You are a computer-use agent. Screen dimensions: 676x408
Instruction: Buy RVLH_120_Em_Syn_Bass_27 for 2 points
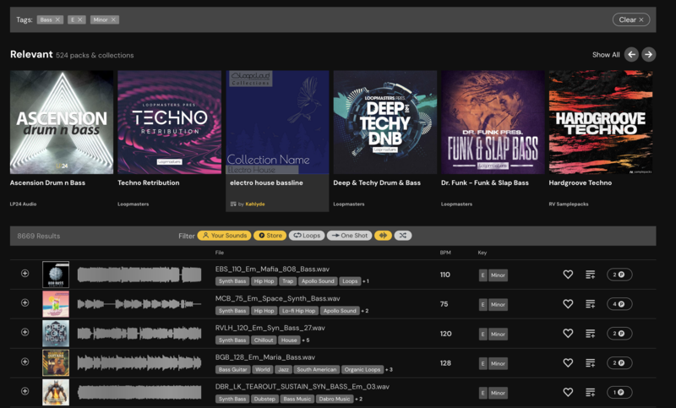[619, 334]
